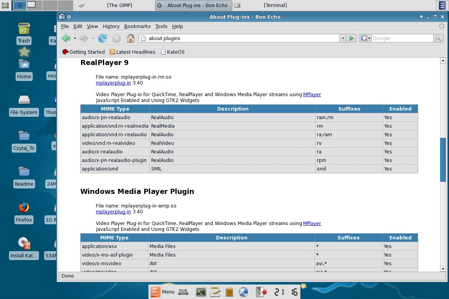Click the audio/x-pn-realaudio MIME type cell
This screenshot has width=449, height=299.
115,117
